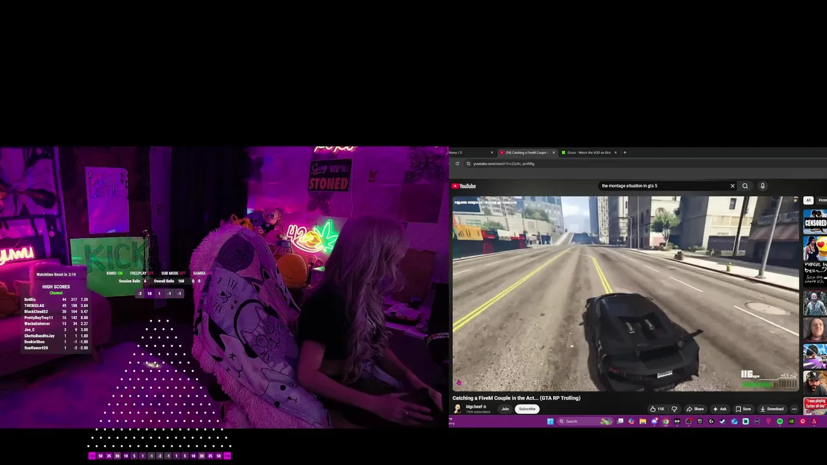Save the video to a playlist

[x=743, y=409]
